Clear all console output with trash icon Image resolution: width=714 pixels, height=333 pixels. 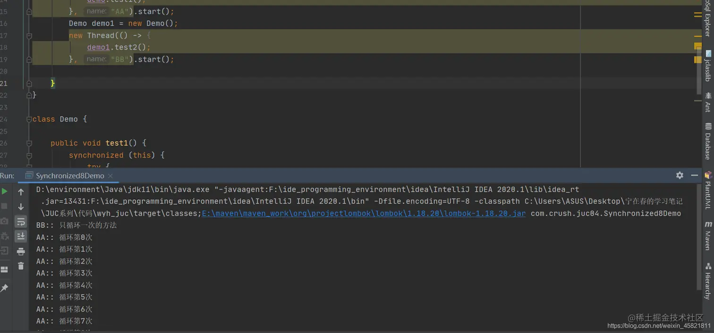coord(21,266)
